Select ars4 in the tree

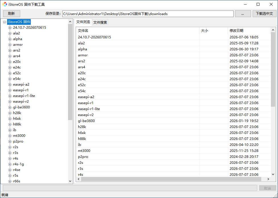click(x=17, y=56)
